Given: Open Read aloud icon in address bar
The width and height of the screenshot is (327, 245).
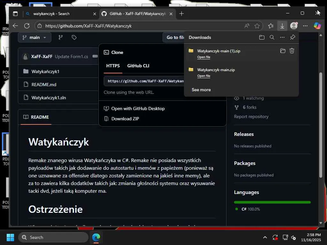Looking at the screenshot, I should (x=247, y=26).
